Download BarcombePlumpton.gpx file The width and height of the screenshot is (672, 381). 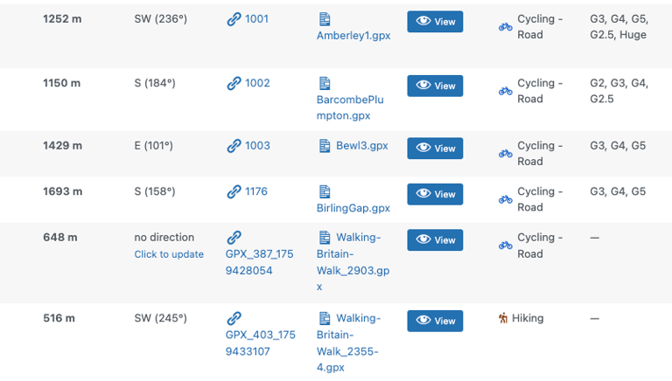(x=350, y=107)
